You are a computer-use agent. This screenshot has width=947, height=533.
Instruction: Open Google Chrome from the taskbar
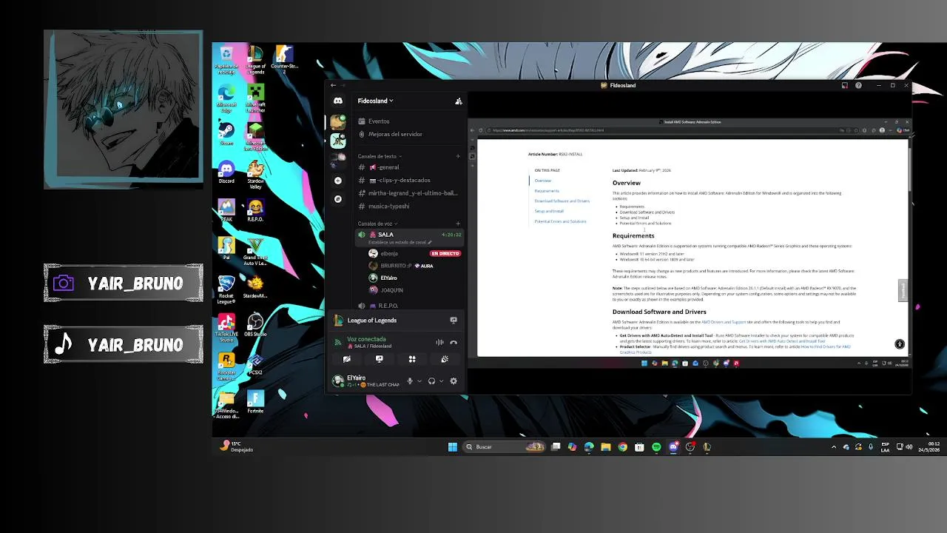[x=623, y=447]
